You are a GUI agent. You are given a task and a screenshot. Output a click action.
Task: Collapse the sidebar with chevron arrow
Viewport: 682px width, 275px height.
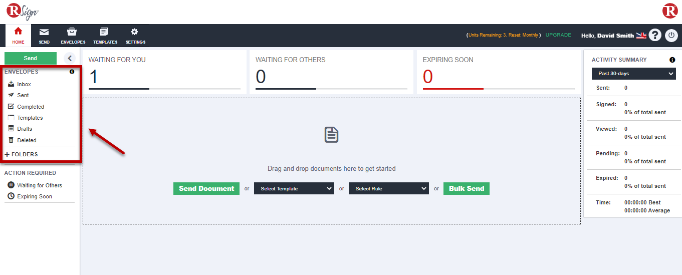70,58
